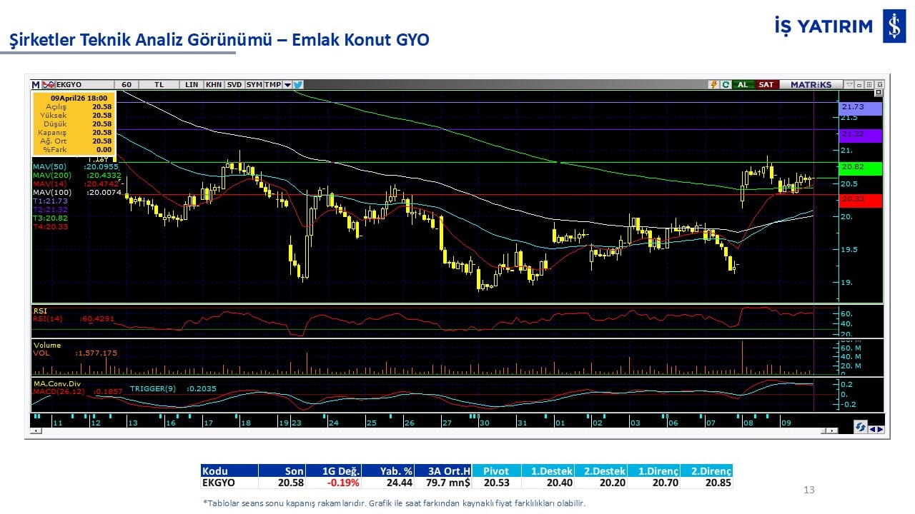Toggle the LIN linear scale button

coord(191,84)
